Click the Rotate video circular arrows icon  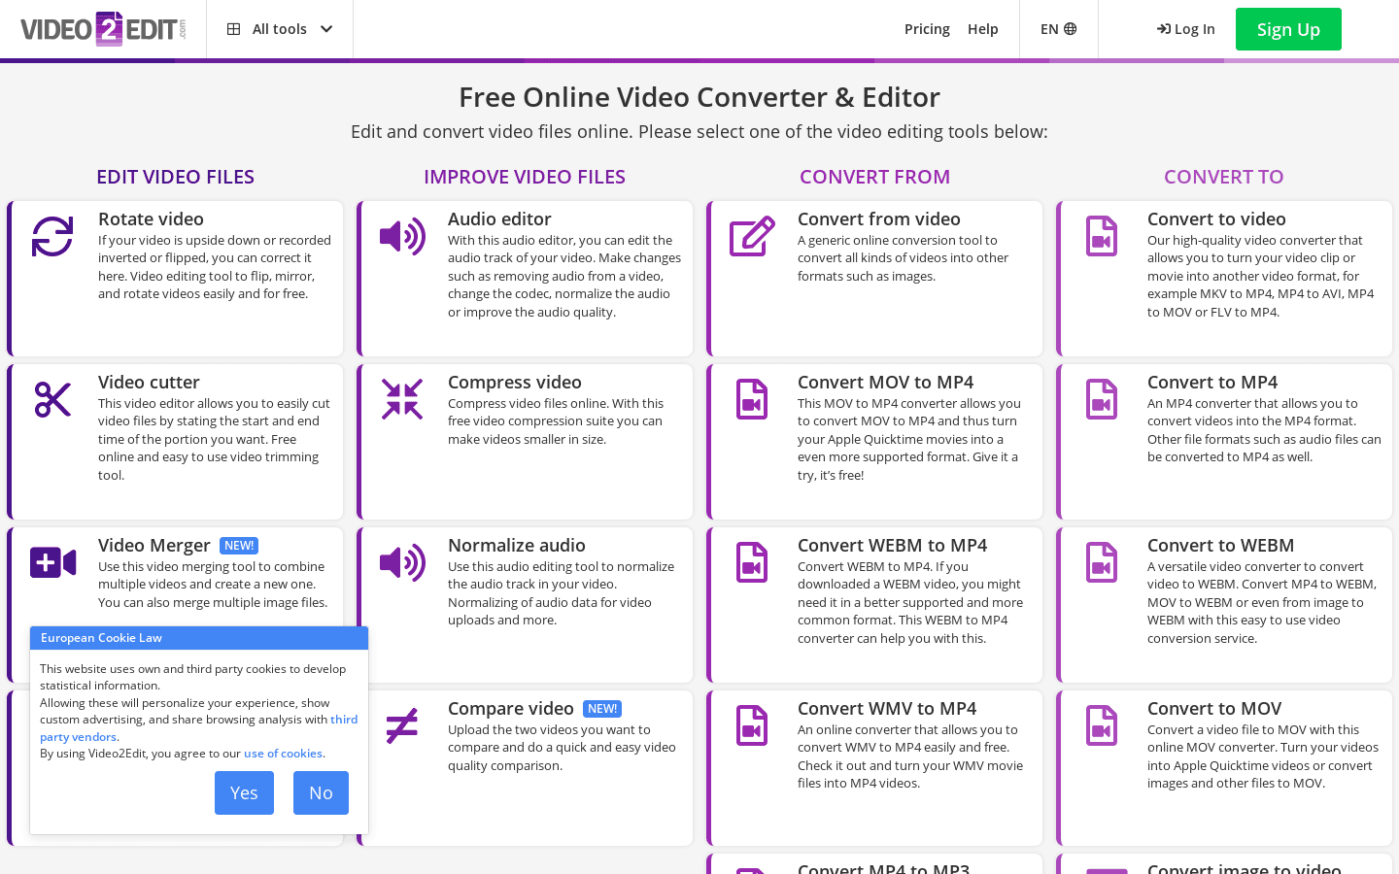pyautogui.click(x=52, y=236)
